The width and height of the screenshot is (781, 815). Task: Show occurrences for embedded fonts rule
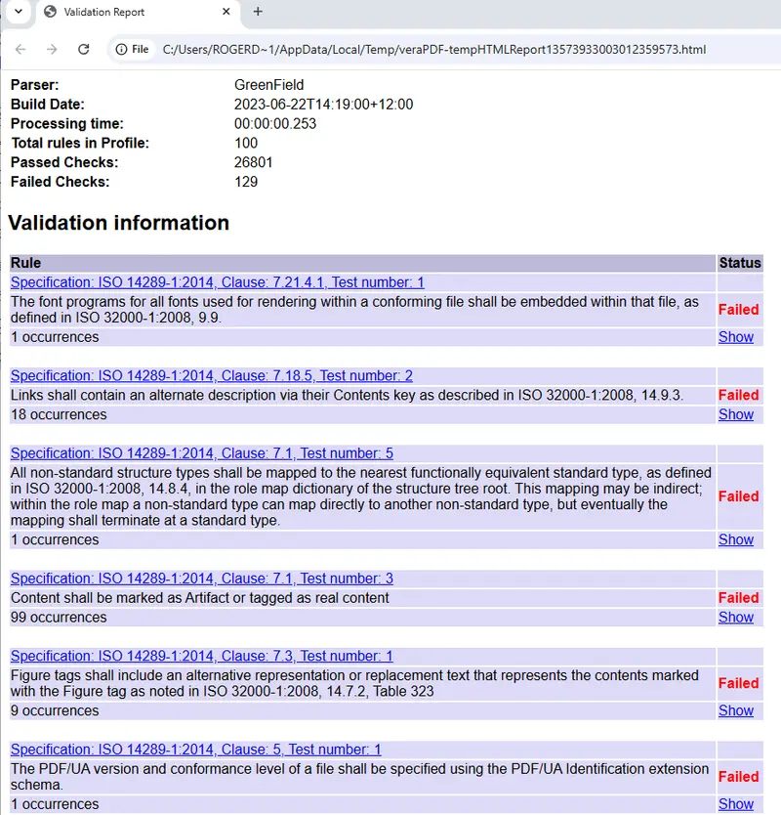pos(736,337)
